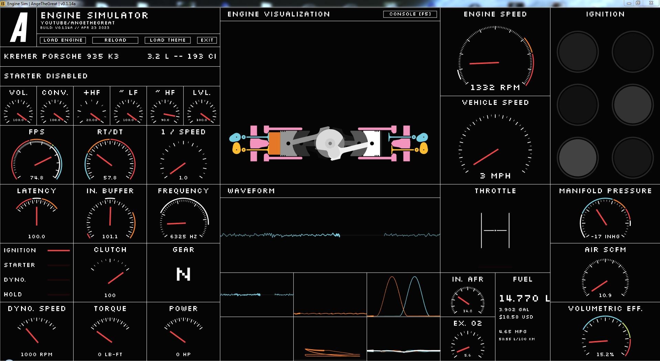Click the piston engine visualization graphic
Image resolution: width=660 pixels, height=361 pixels.
(329, 143)
